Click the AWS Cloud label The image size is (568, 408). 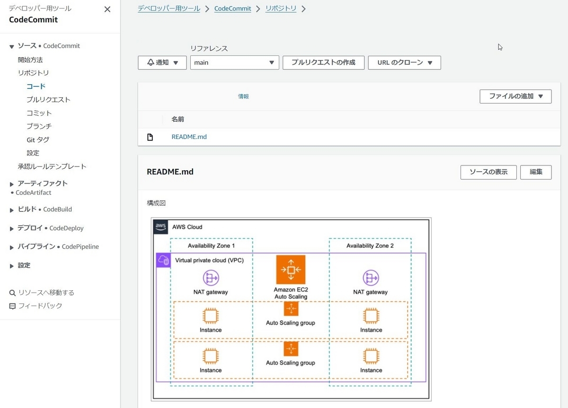click(x=187, y=227)
